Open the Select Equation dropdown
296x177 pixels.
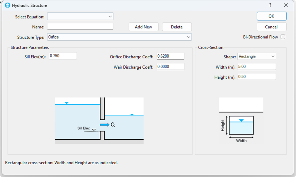pyautogui.click(x=80, y=16)
